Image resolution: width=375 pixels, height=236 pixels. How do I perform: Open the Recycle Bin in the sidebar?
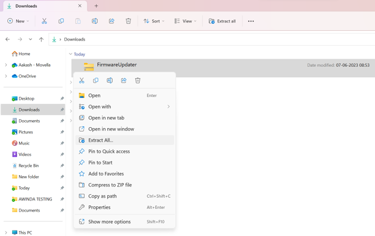29,166
